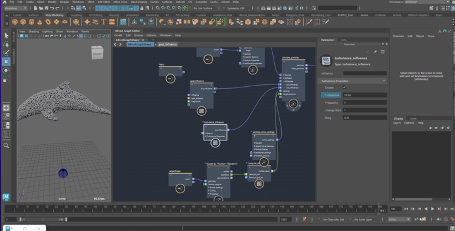Click the Channel Box horizontal scrollbar
This screenshot has width=455, height=231.
click(x=413, y=199)
